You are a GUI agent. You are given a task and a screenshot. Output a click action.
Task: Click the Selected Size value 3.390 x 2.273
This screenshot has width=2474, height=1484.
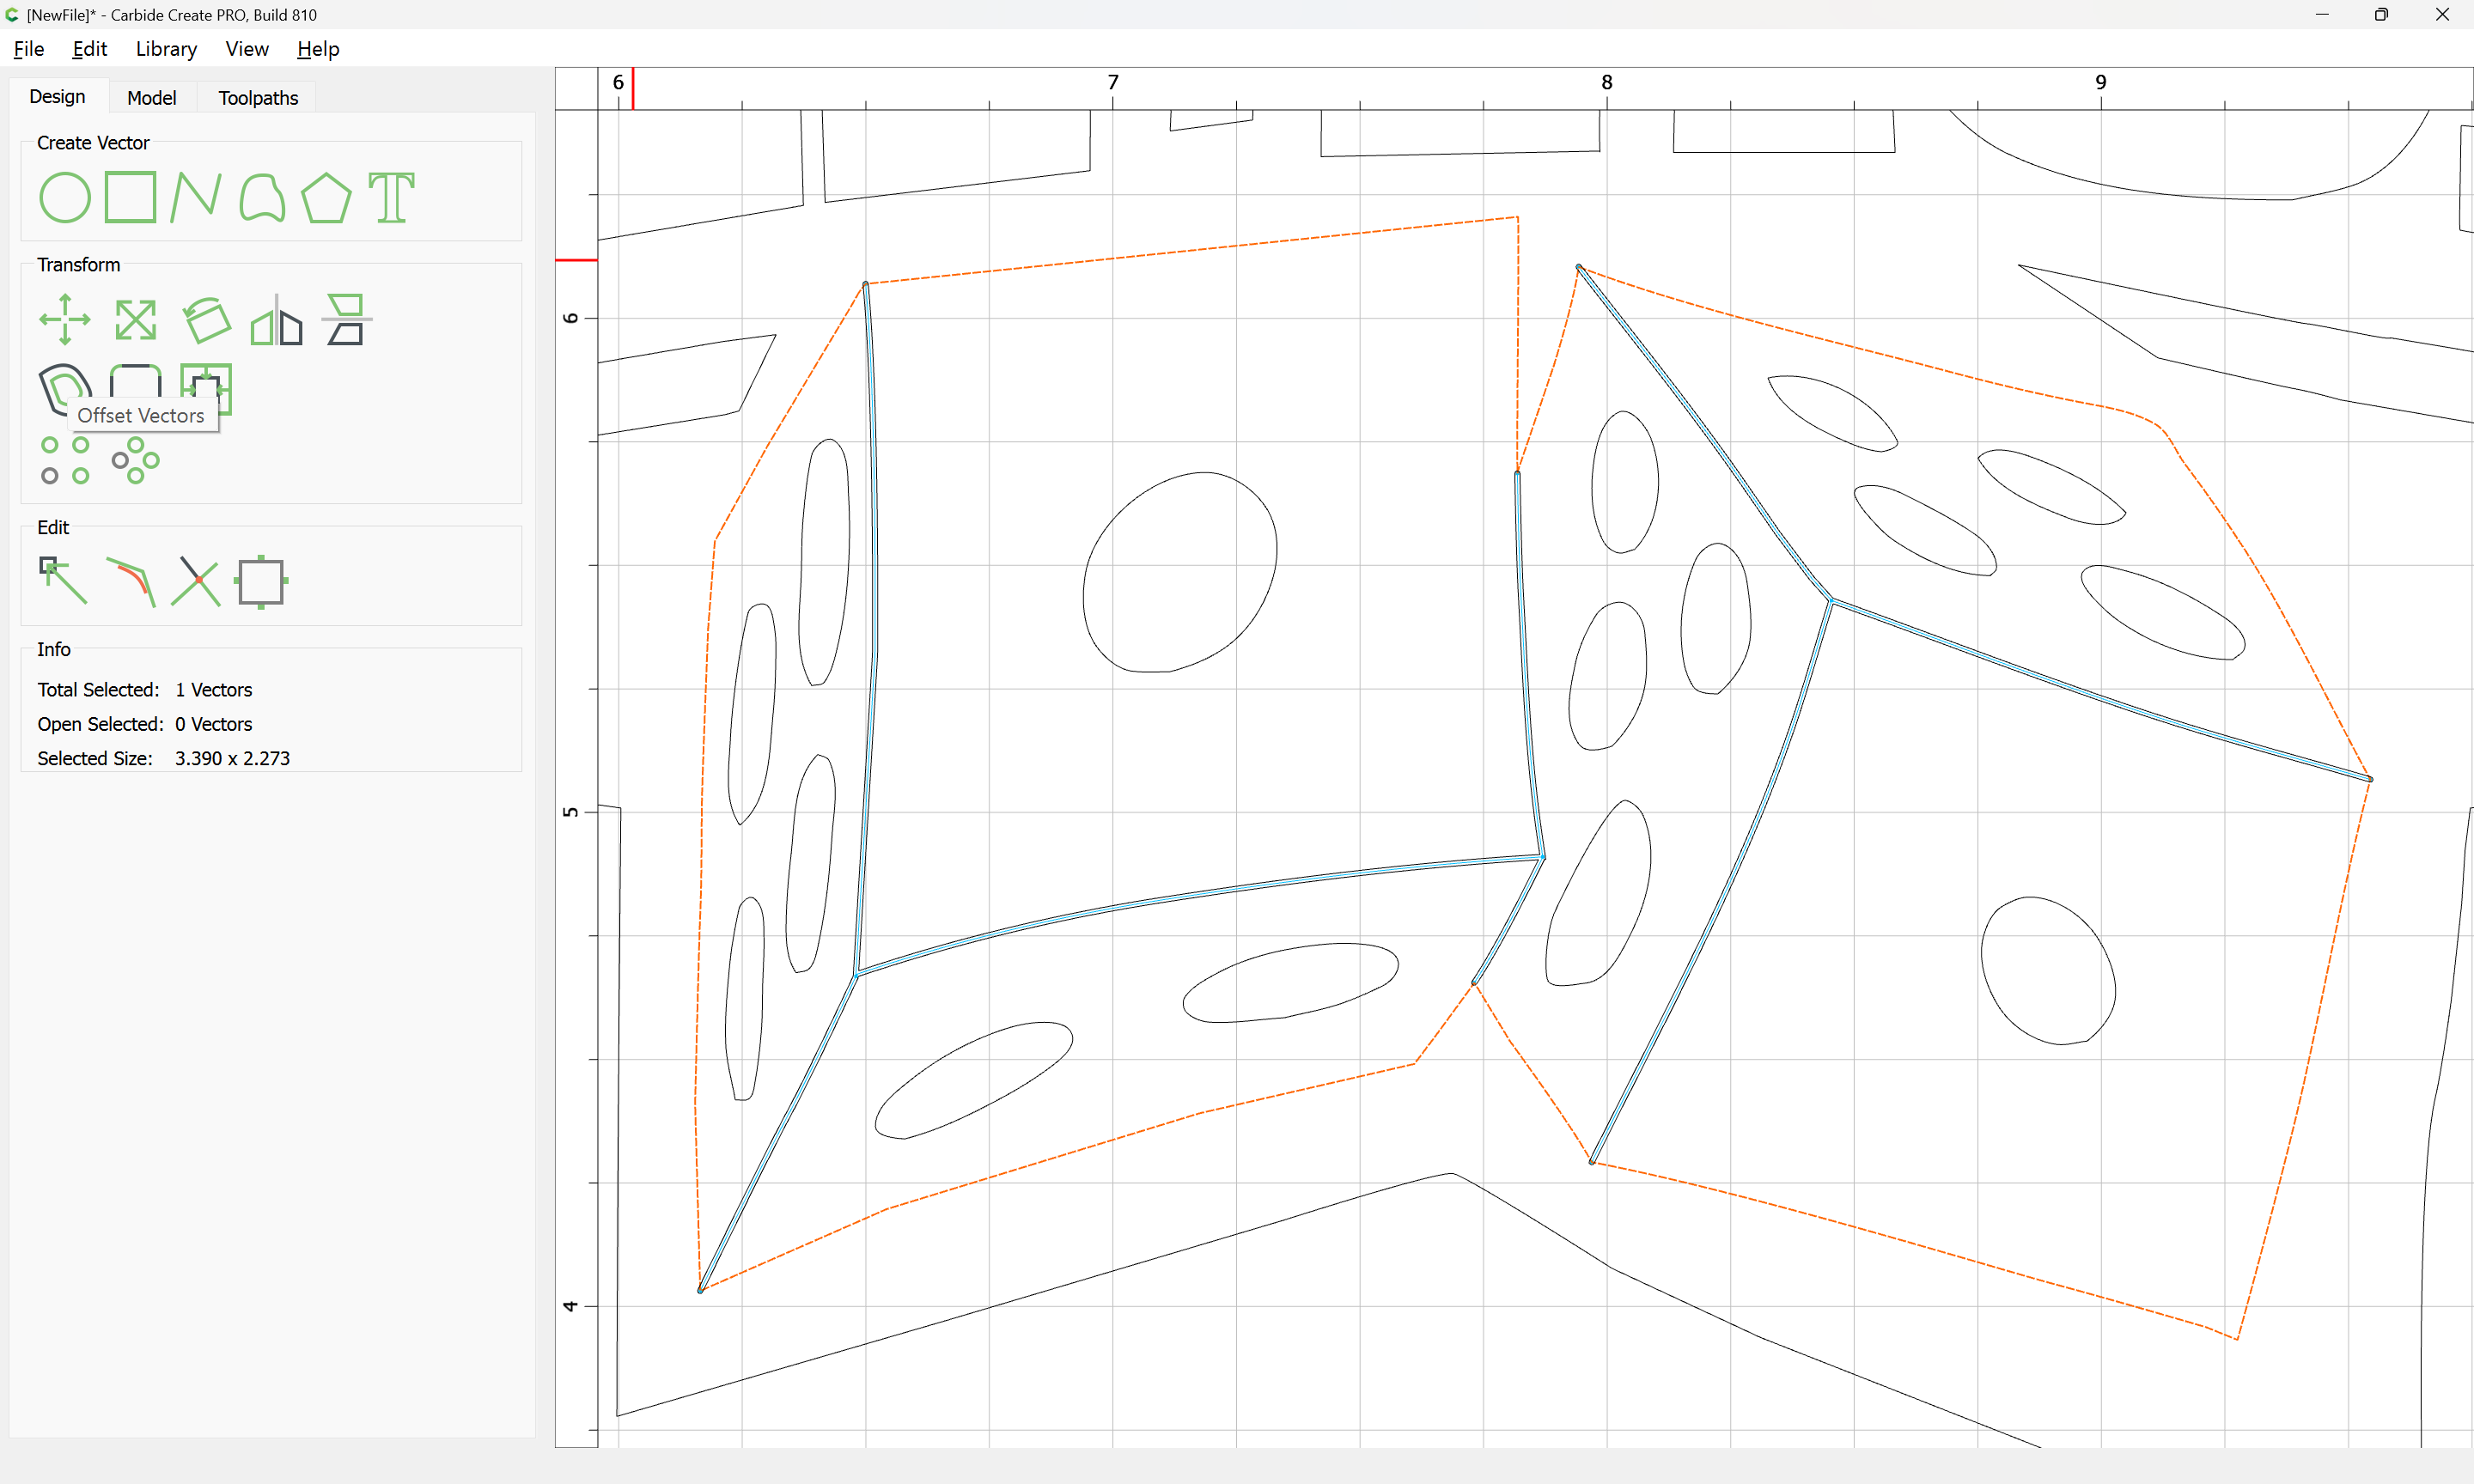coord(232,758)
